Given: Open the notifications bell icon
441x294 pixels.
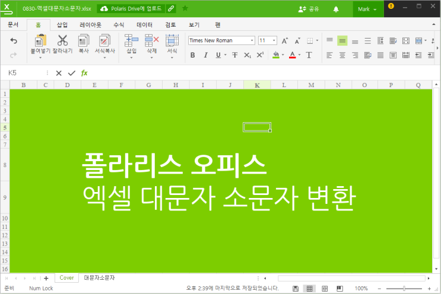Looking at the screenshot, I should (x=336, y=9).
